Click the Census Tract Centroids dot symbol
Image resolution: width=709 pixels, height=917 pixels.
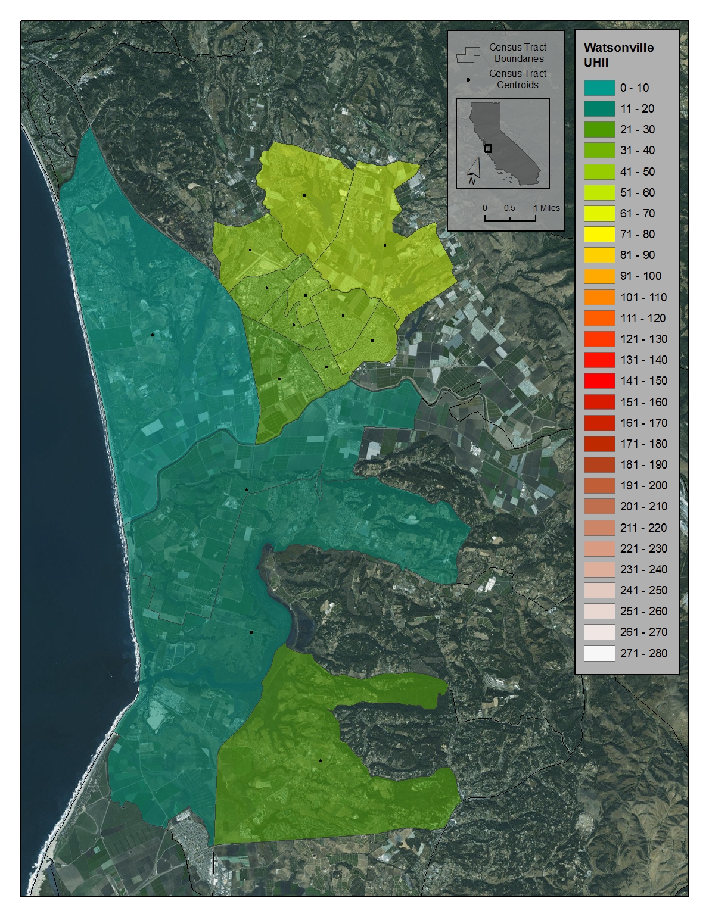(x=468, y=79)
